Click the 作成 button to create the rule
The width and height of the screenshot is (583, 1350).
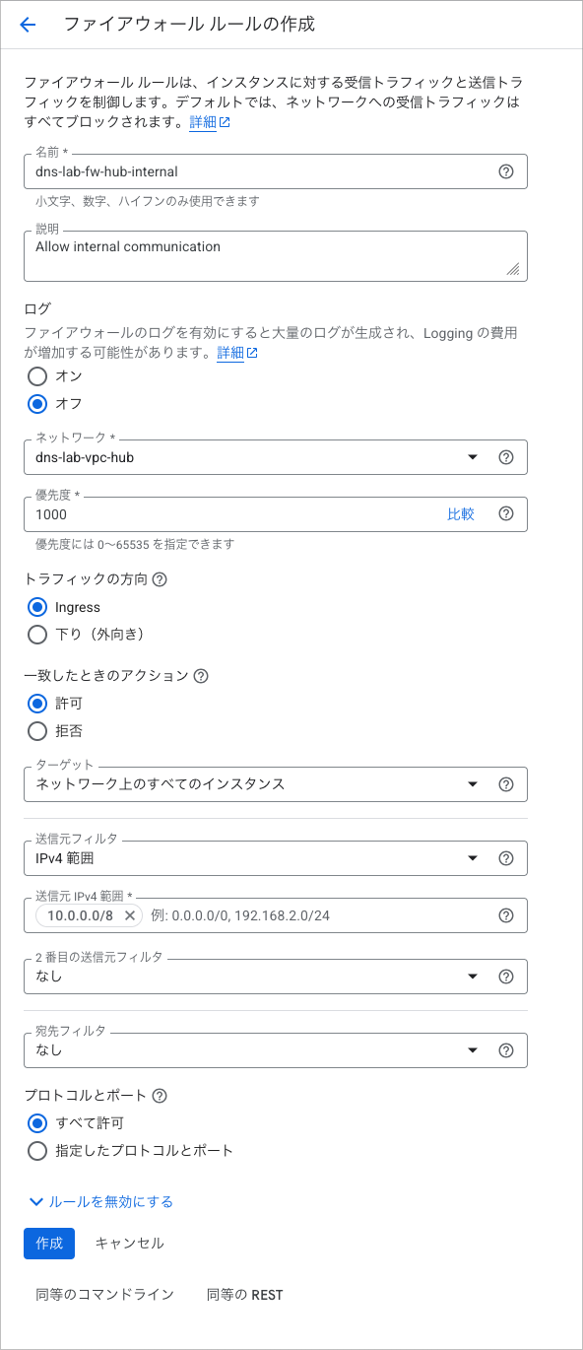(48, 1243)
